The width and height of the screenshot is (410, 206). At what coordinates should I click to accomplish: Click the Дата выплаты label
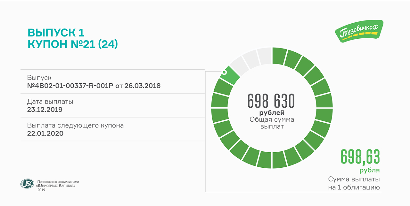(50, 102)
